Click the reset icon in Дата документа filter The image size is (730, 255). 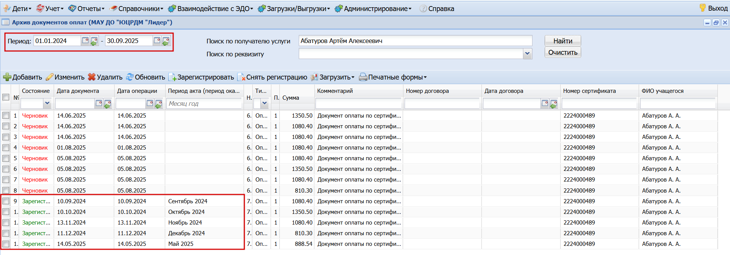click(x=108, y=103)
